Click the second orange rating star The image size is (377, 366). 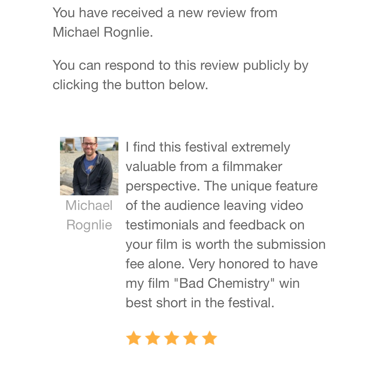coord(152,338)
